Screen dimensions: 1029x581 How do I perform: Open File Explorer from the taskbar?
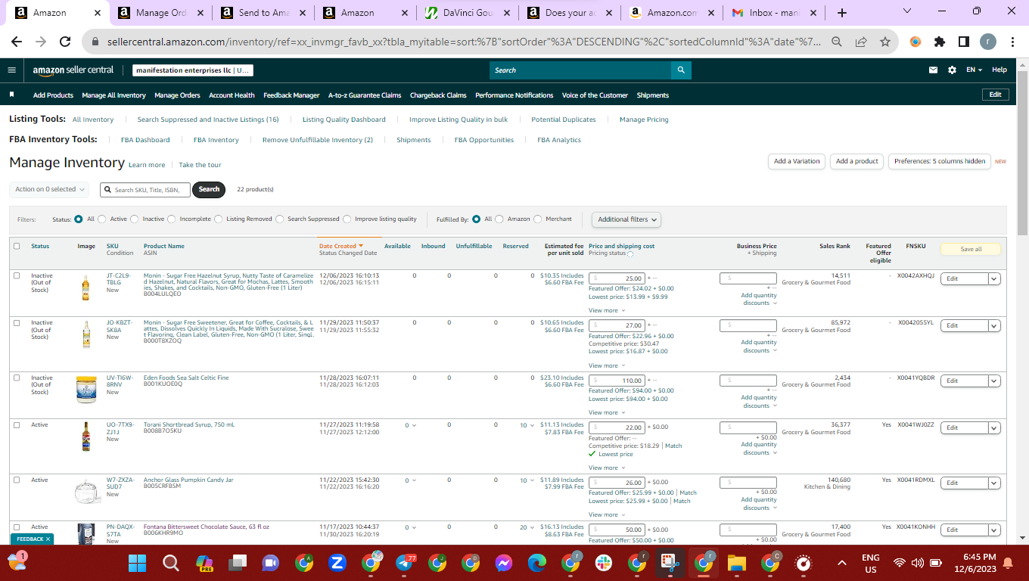click(737, 563)
